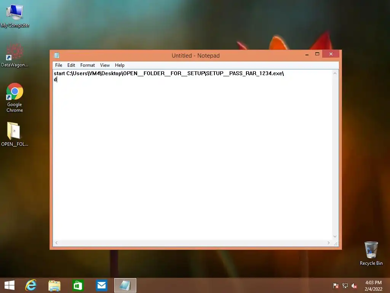This screenshot has width=390, height=293.
Task: Maximize the Notepad window
Action: [317, 54]
